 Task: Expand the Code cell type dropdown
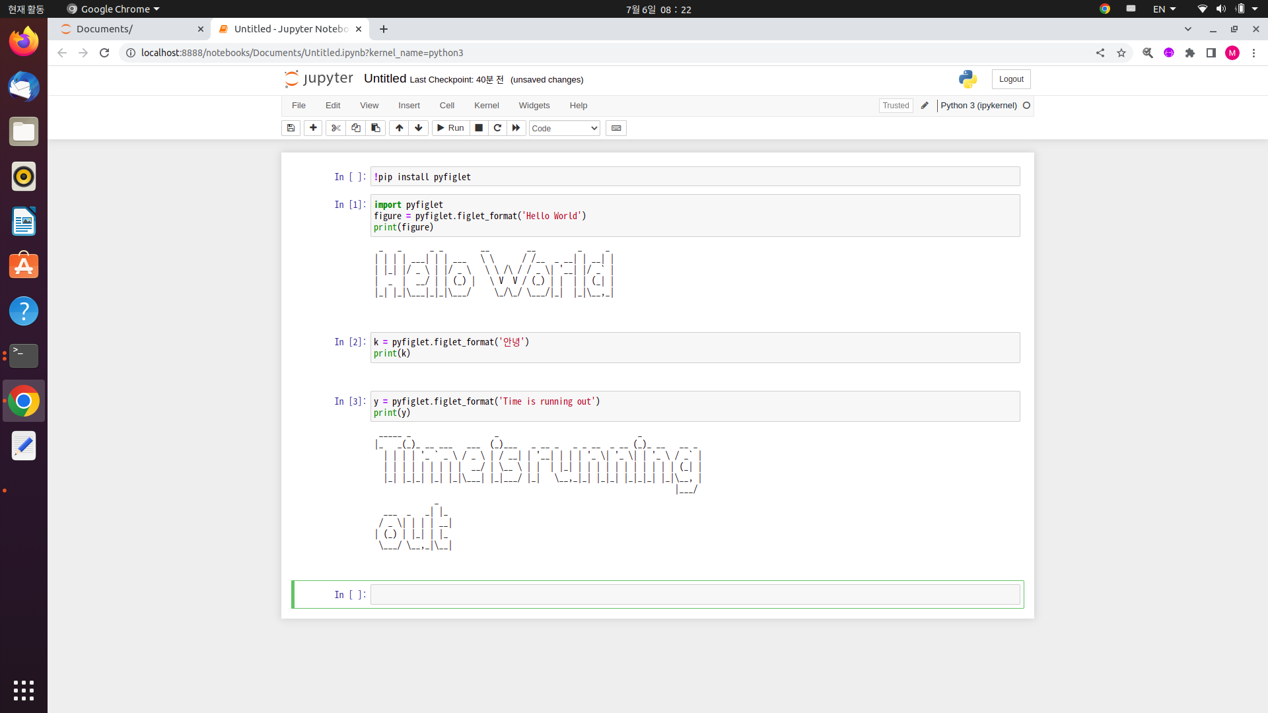[x=564, y=128]
